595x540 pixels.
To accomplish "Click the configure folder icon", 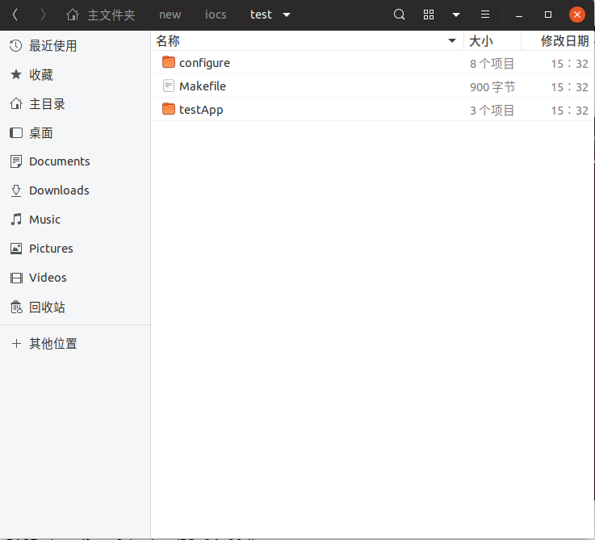I will 169,63.
